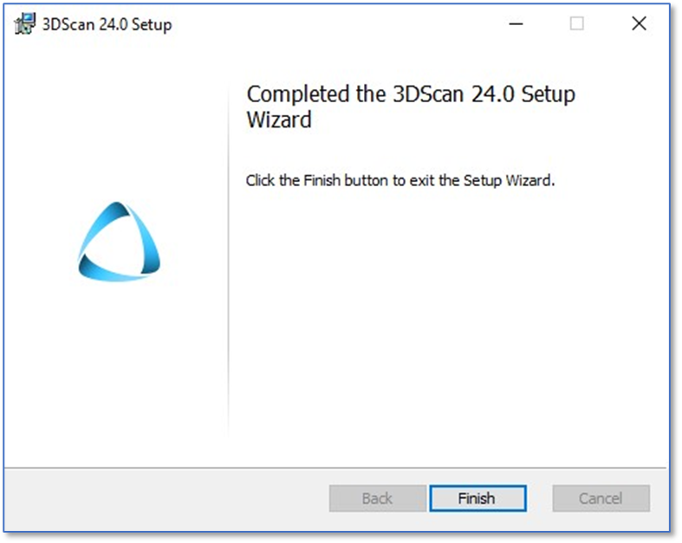The image size is (682, 543).
Task: Click the gray footer area left of Back
Action: click(166, 498)
